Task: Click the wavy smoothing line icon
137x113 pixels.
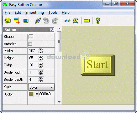Action: pyautogui.click(x=67, y=21)
